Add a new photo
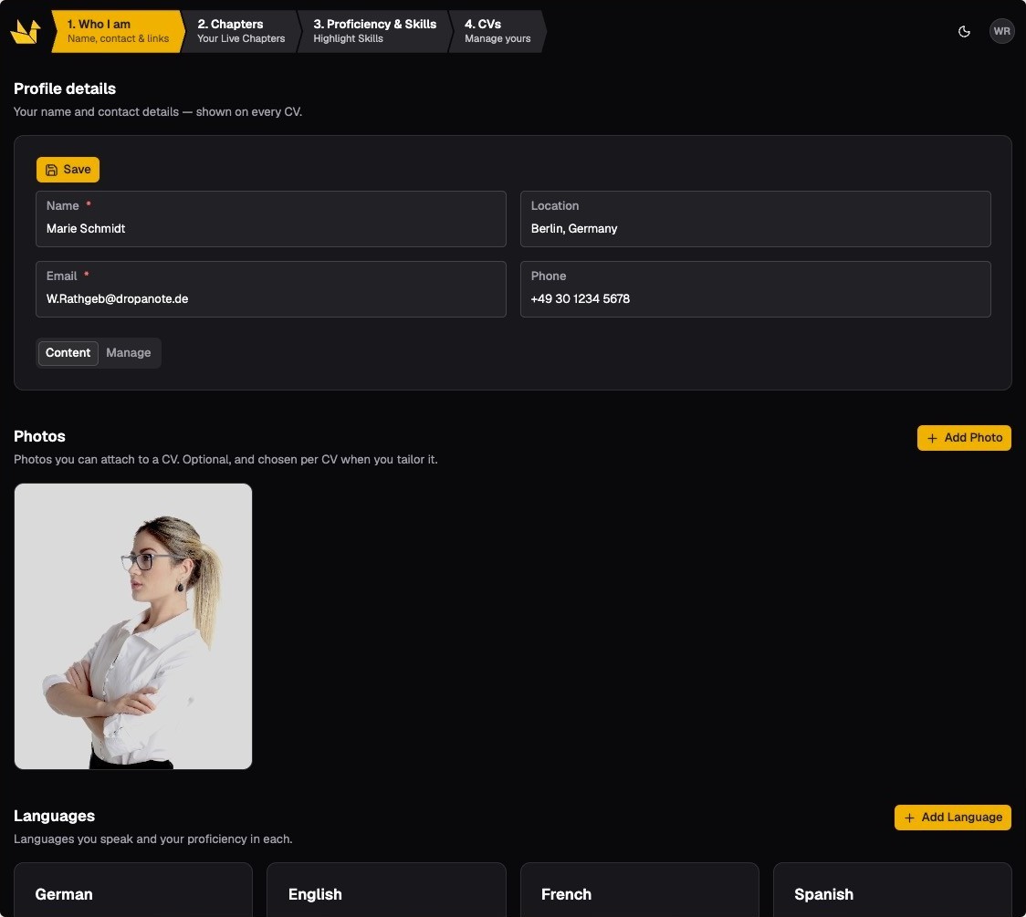This screenshot has height=917, width=1026. (964, 438)
